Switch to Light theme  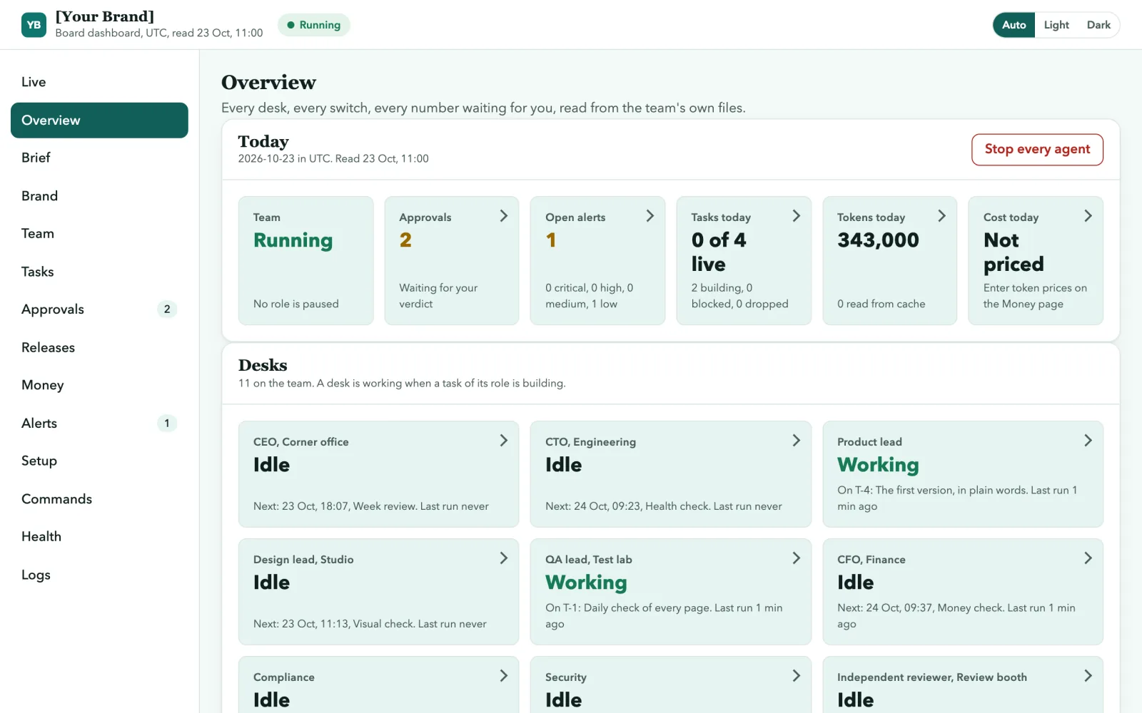[1056, 25]
